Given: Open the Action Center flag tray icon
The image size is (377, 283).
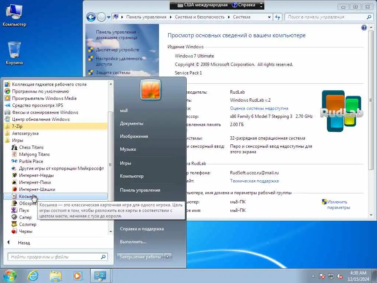Looking at the screenshot, I should (x=322, y=276).
